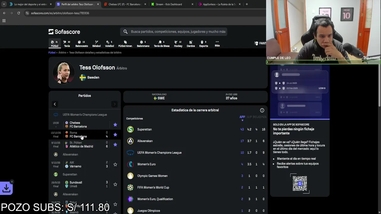The height and width of the screenshot is (214, 381).
Task: Open Women's Euro, Qualification row
Action: [195, 199]
